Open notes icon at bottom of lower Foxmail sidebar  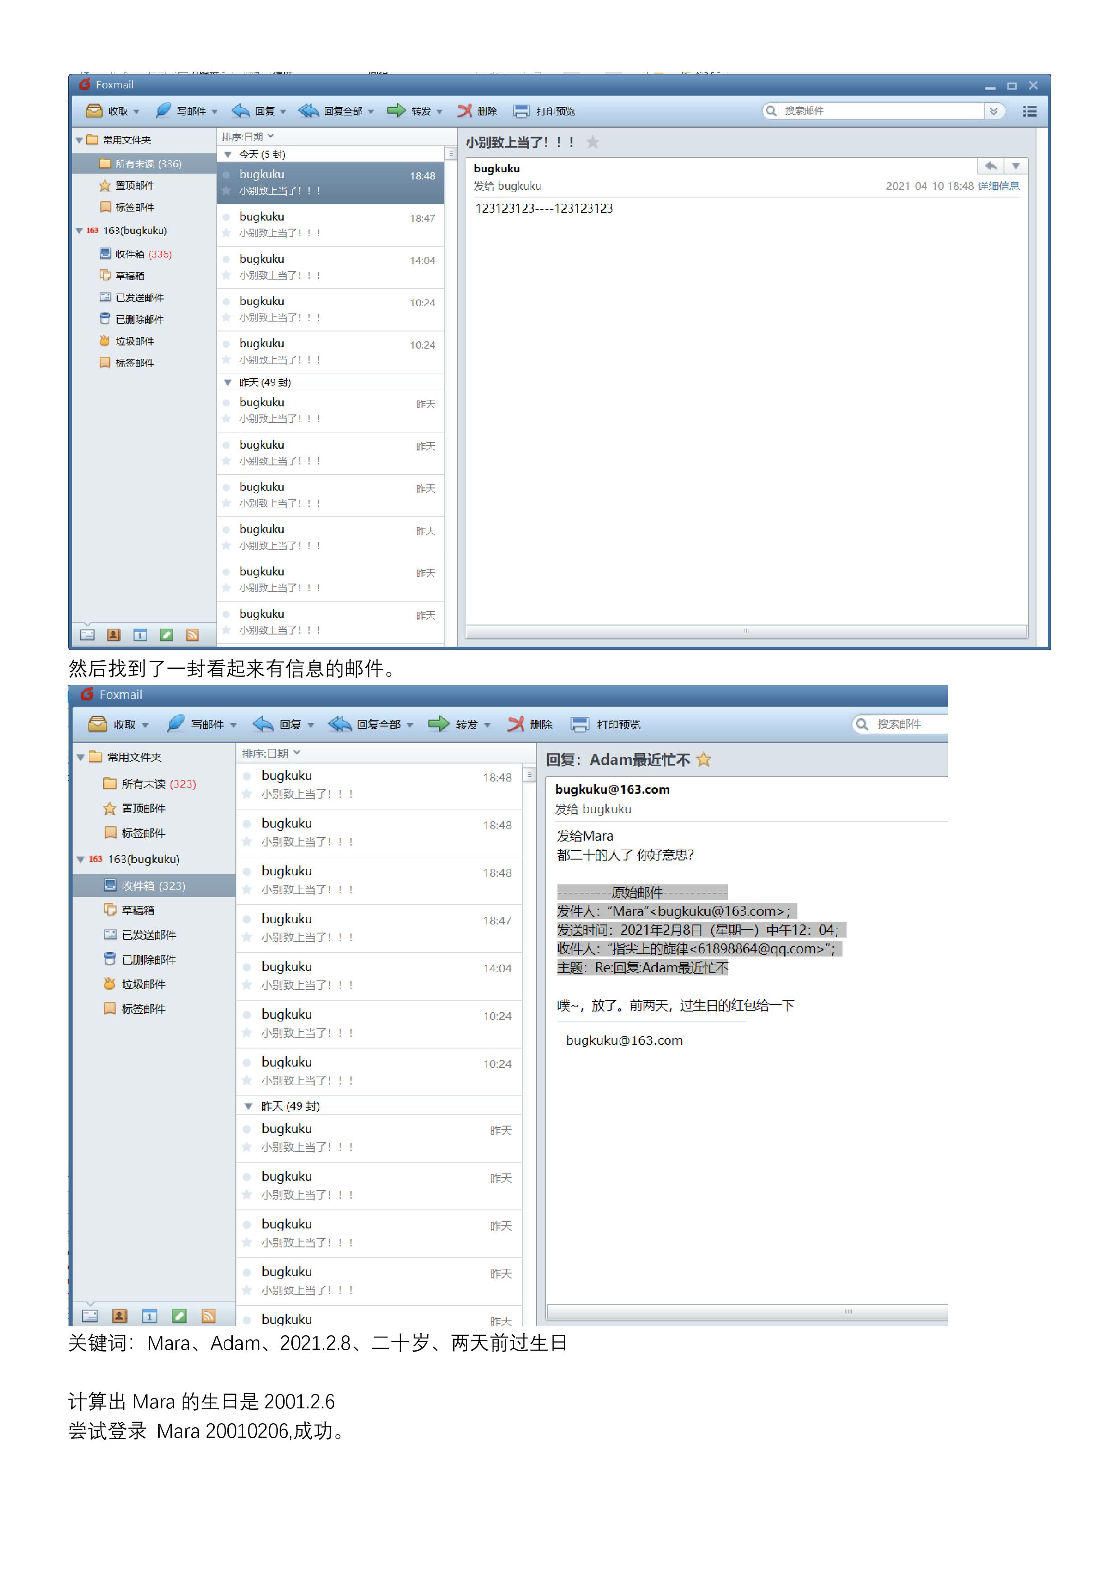[179, 1316]
